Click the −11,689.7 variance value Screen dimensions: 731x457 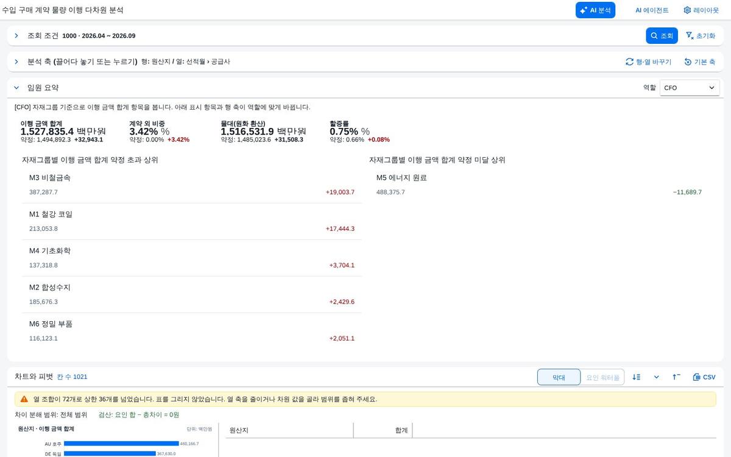click(x=687, y=192)
